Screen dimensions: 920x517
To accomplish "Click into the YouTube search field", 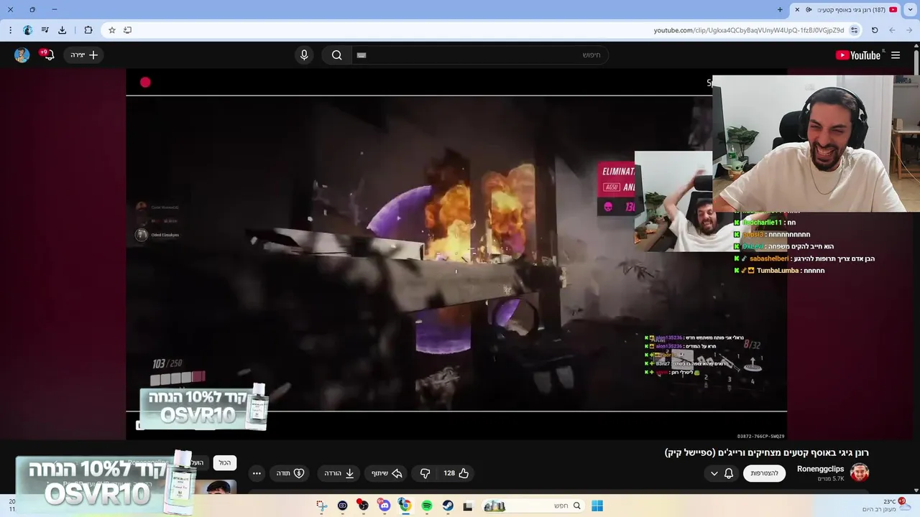I will click(480, 55).
